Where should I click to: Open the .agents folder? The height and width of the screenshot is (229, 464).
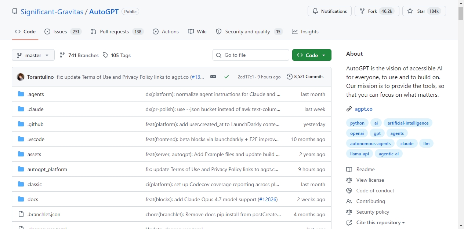(x=36, y=94)
